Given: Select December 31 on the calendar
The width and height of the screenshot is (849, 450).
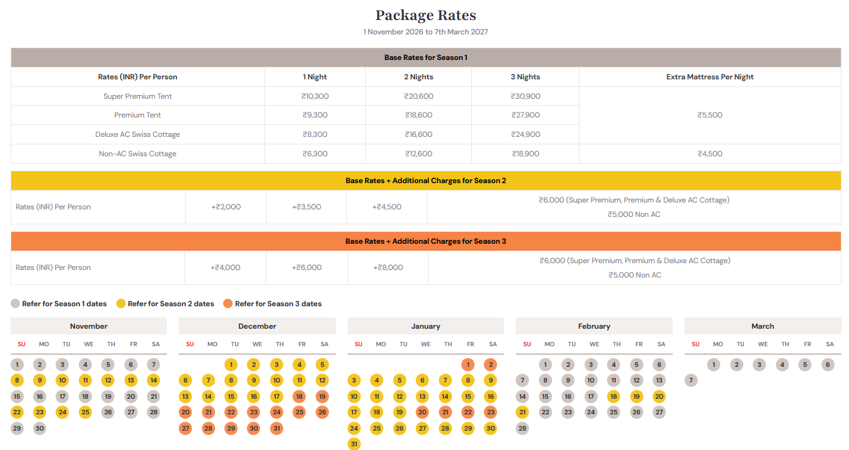Looking at the screenshot, I should [276, 428].
